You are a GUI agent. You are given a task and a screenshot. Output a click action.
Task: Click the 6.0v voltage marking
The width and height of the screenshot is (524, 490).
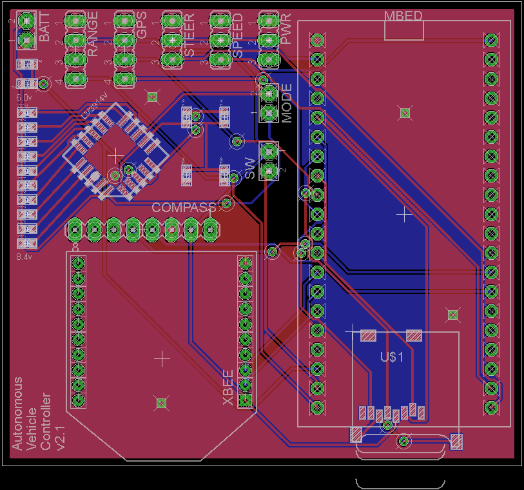click(24, 97)
